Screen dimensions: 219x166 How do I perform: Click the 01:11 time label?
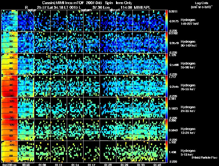pos(59,165)
